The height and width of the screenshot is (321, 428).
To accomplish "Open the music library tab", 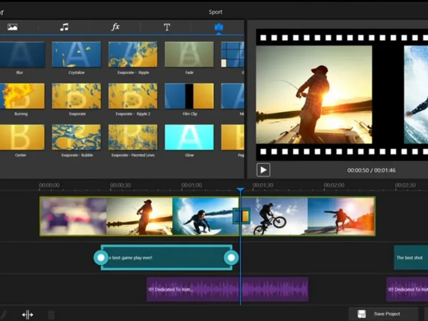I will pyautogui.click(x=64, y=27).
